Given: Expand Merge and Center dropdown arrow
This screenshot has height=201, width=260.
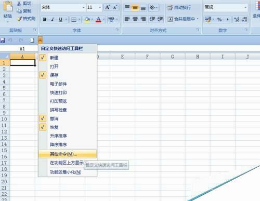Looking at the screenshot, I should [x=198, y=19].
